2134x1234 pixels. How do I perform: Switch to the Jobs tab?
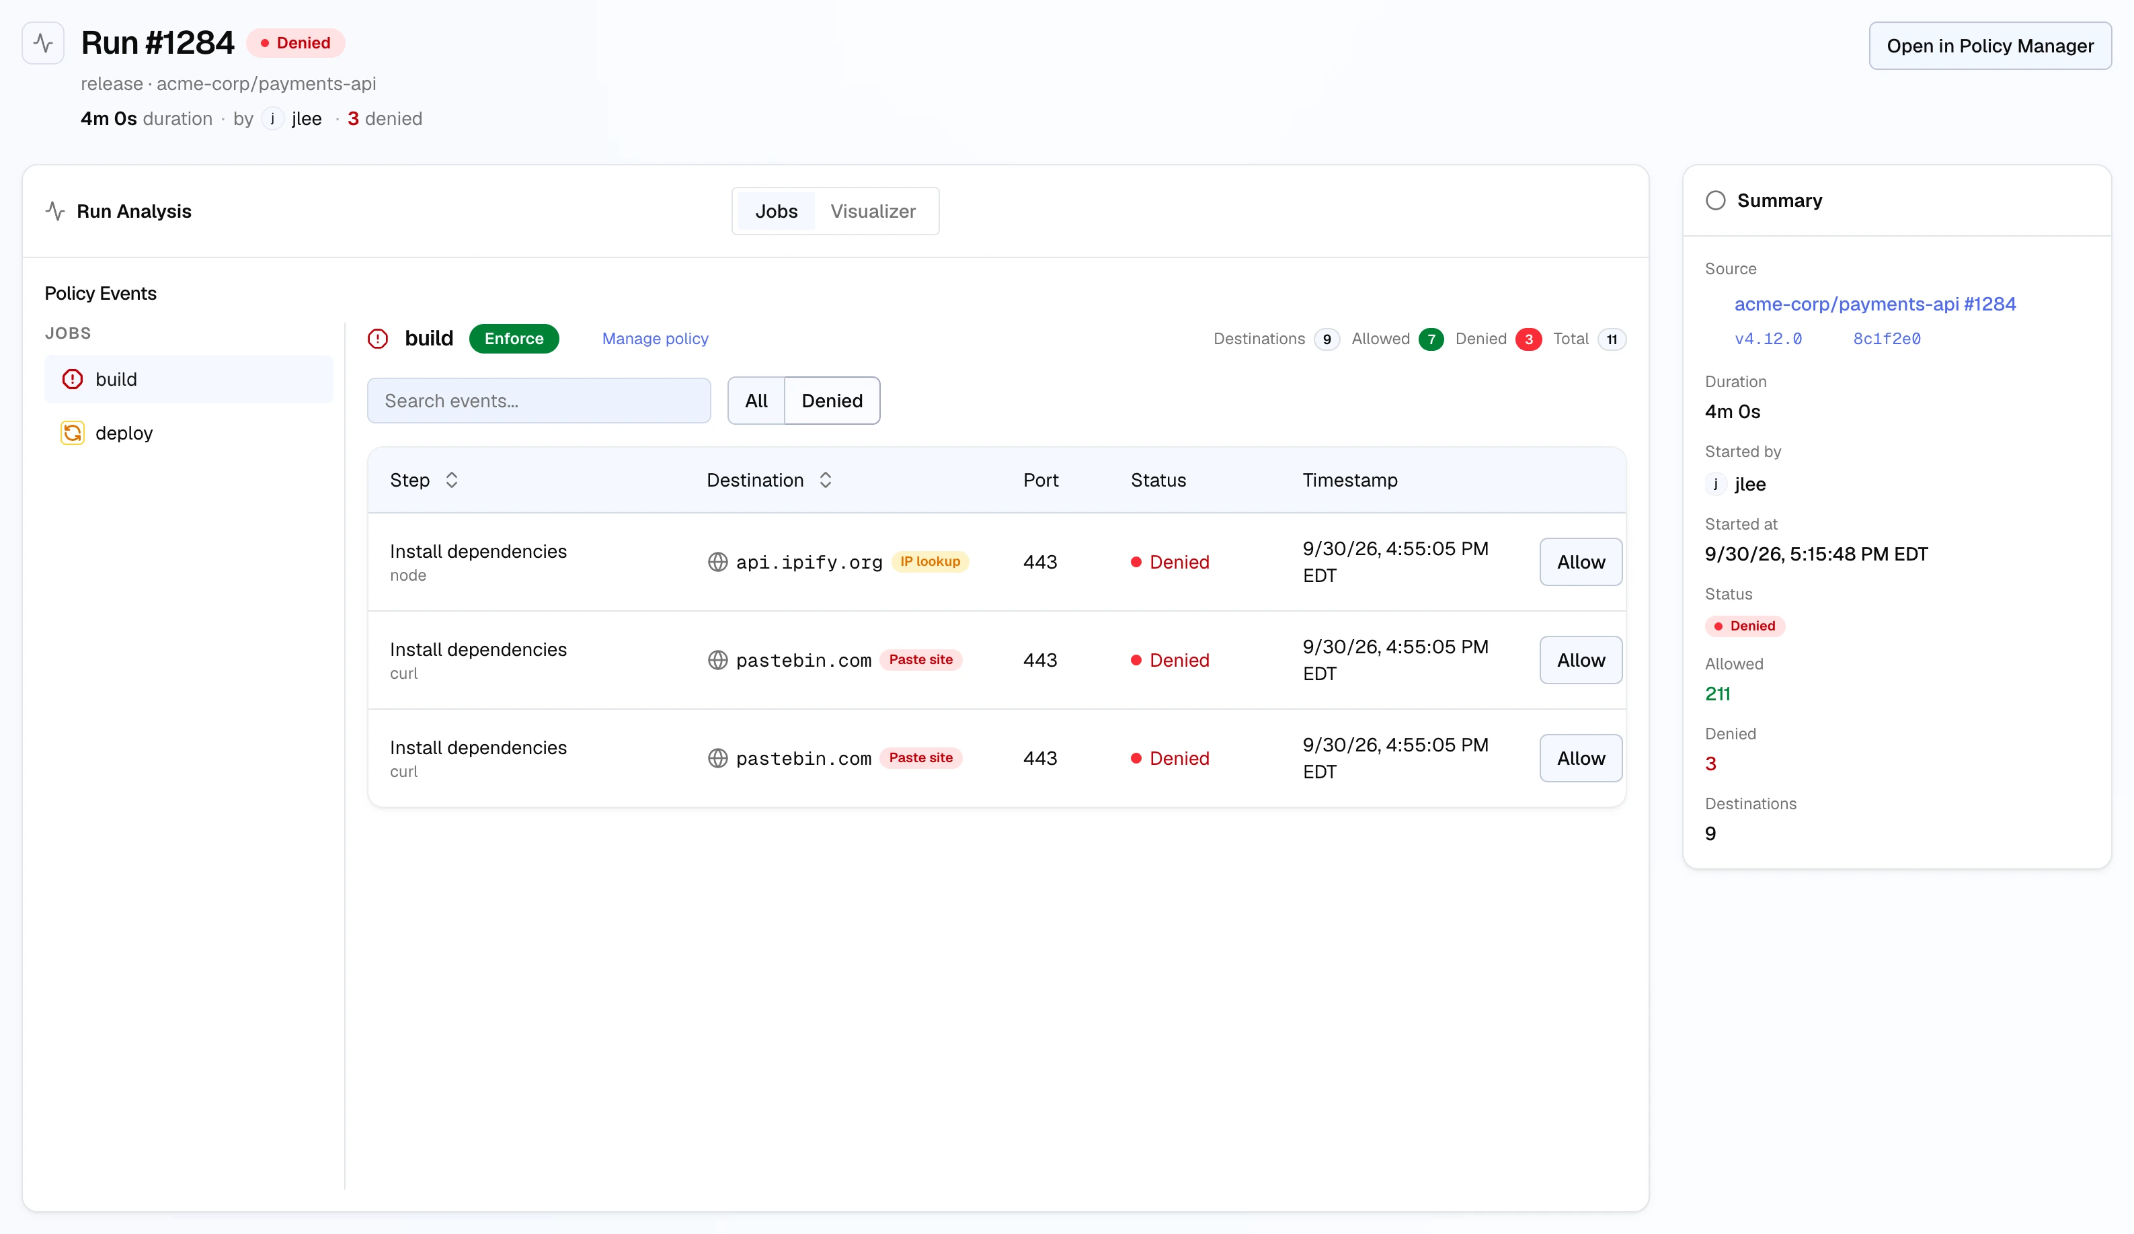point(776,212)
